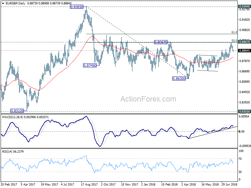
Task: Select the 0.93050 high price label
Action: pos(77,7)
